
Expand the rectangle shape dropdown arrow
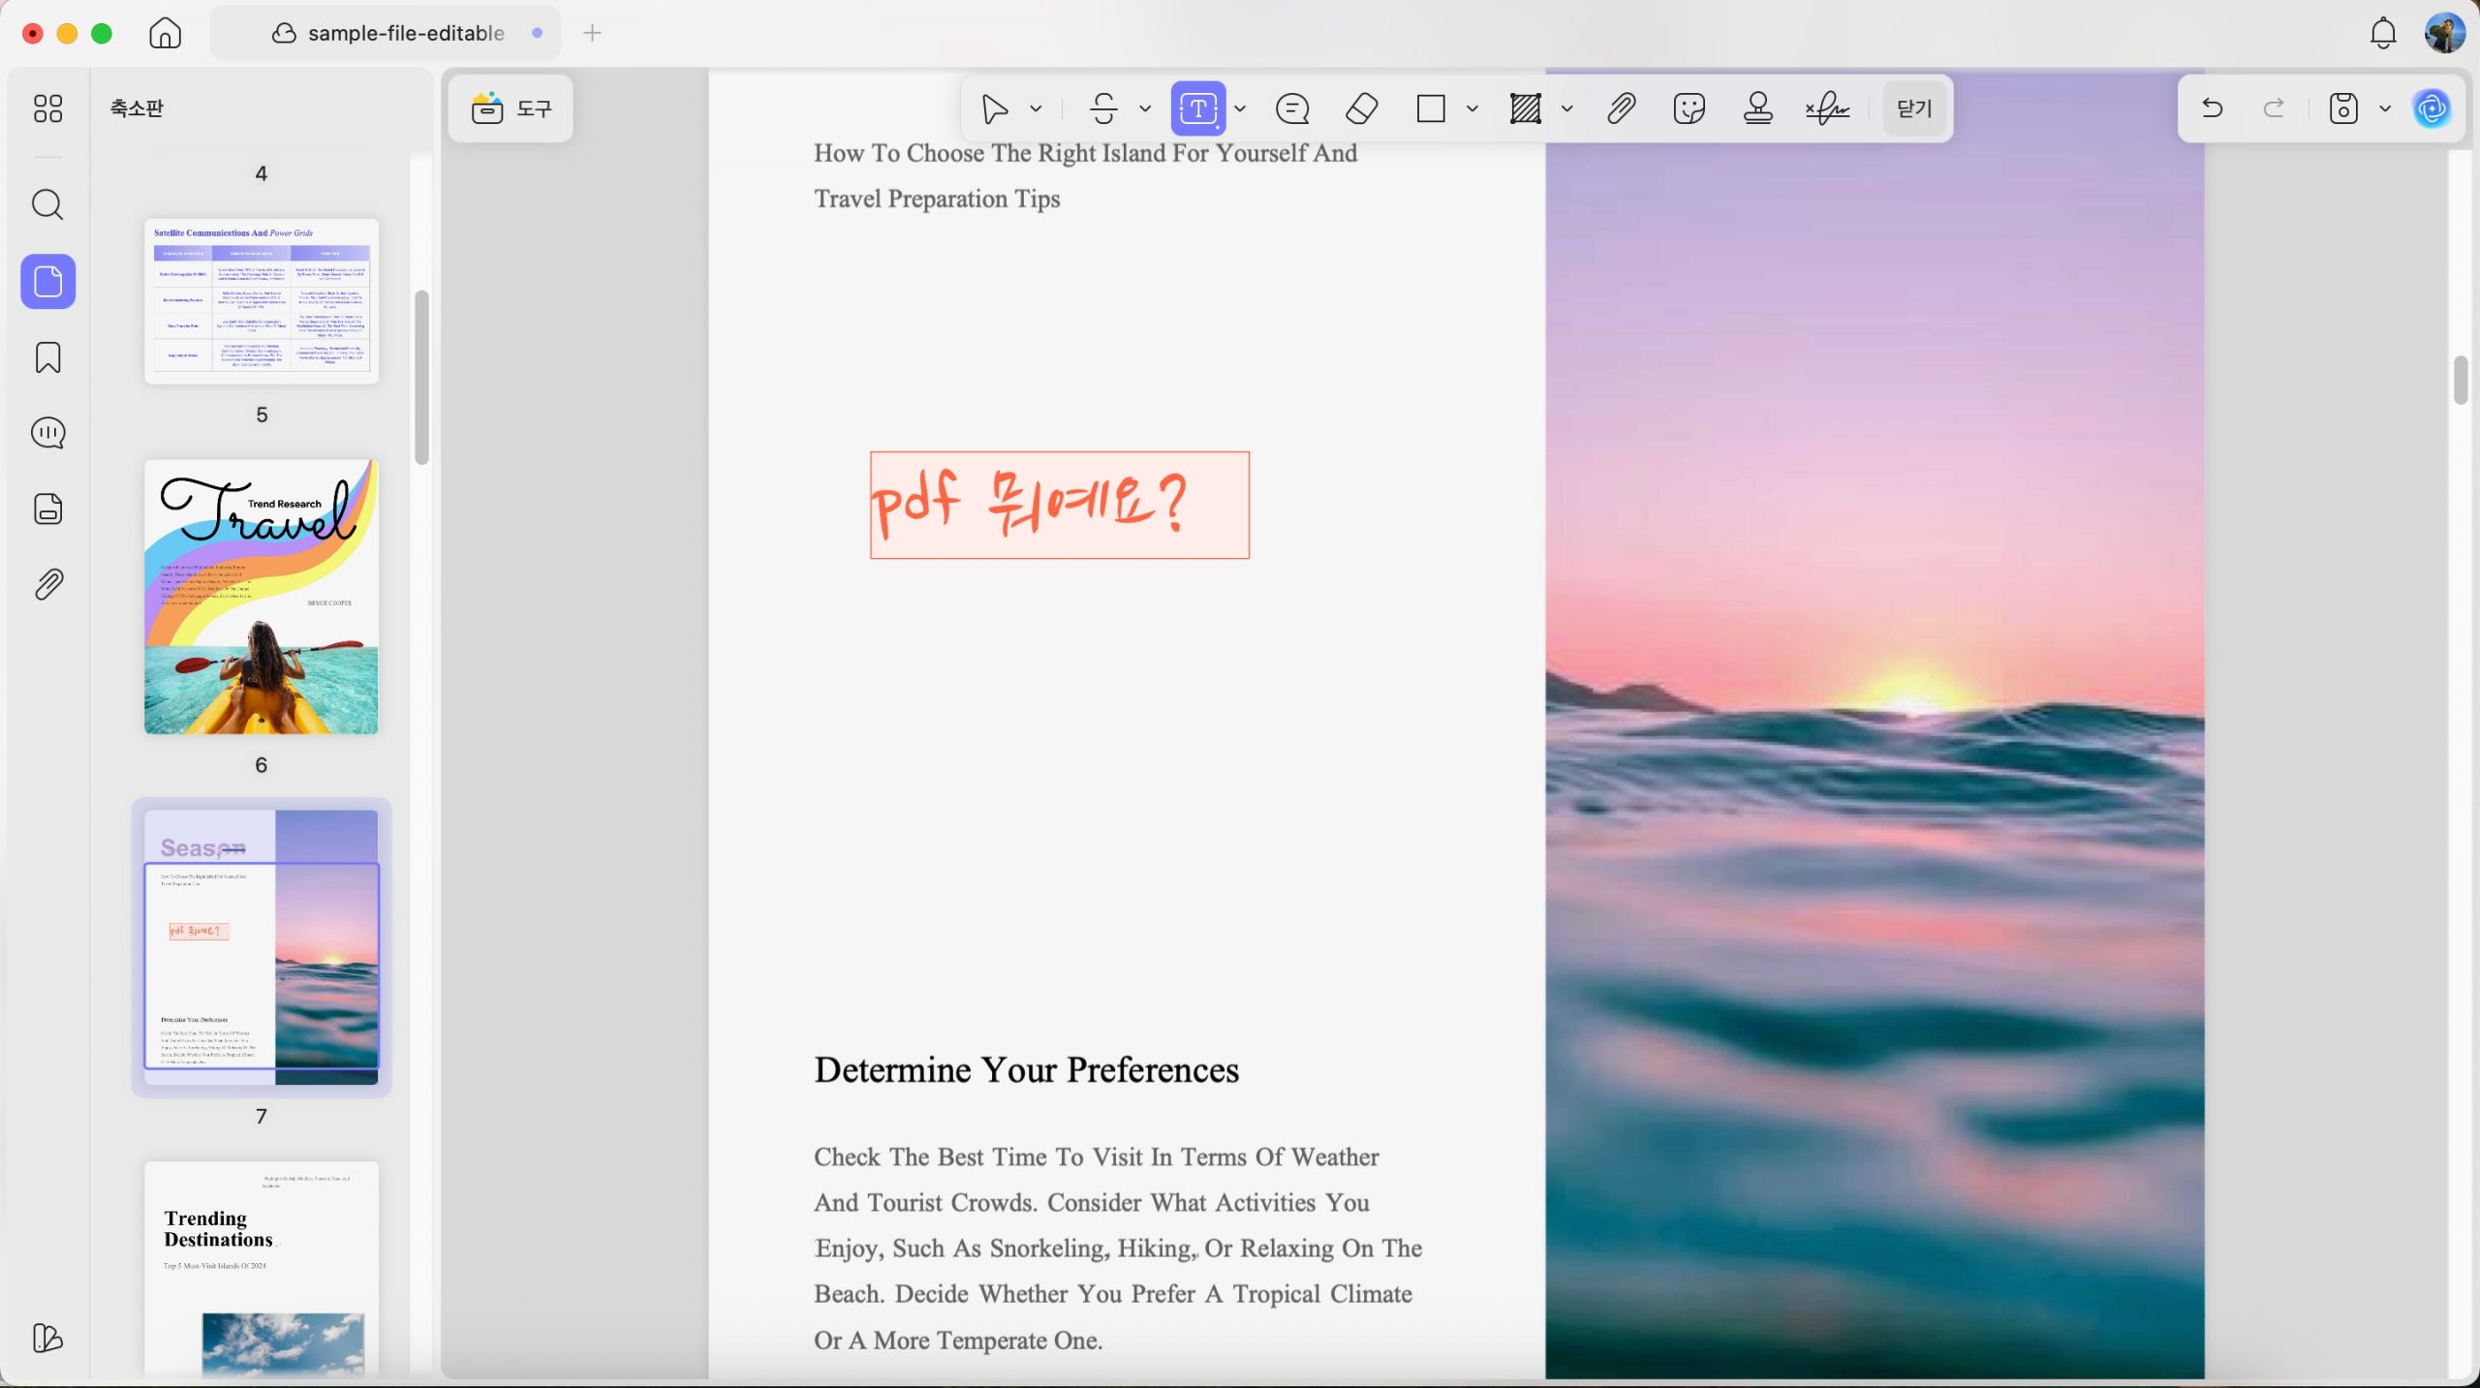pyautogui.click(x=1472, y=108)
